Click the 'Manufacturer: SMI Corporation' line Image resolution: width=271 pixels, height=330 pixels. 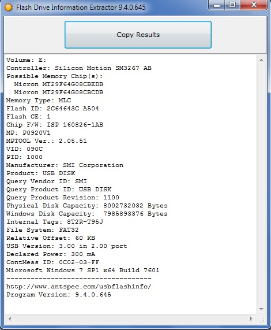point(65,165)
